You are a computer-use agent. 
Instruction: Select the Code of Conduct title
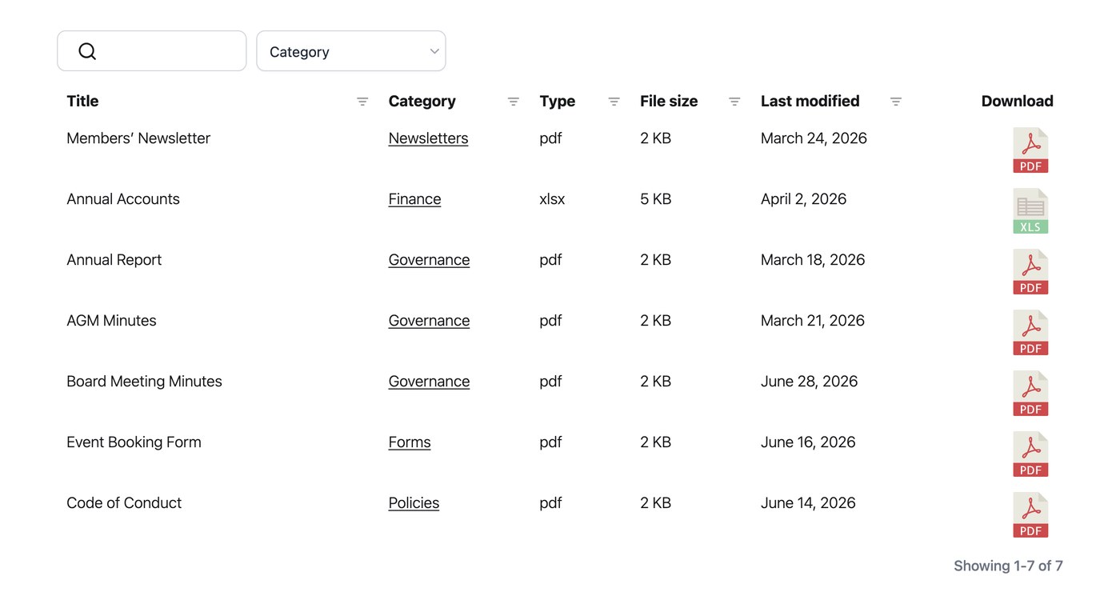(124, 503)
